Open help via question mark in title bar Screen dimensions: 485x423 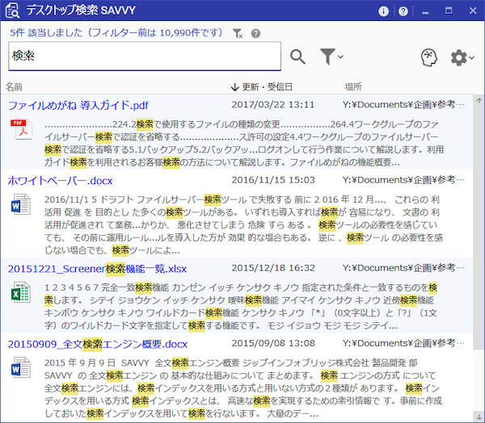tap(403, 11)
